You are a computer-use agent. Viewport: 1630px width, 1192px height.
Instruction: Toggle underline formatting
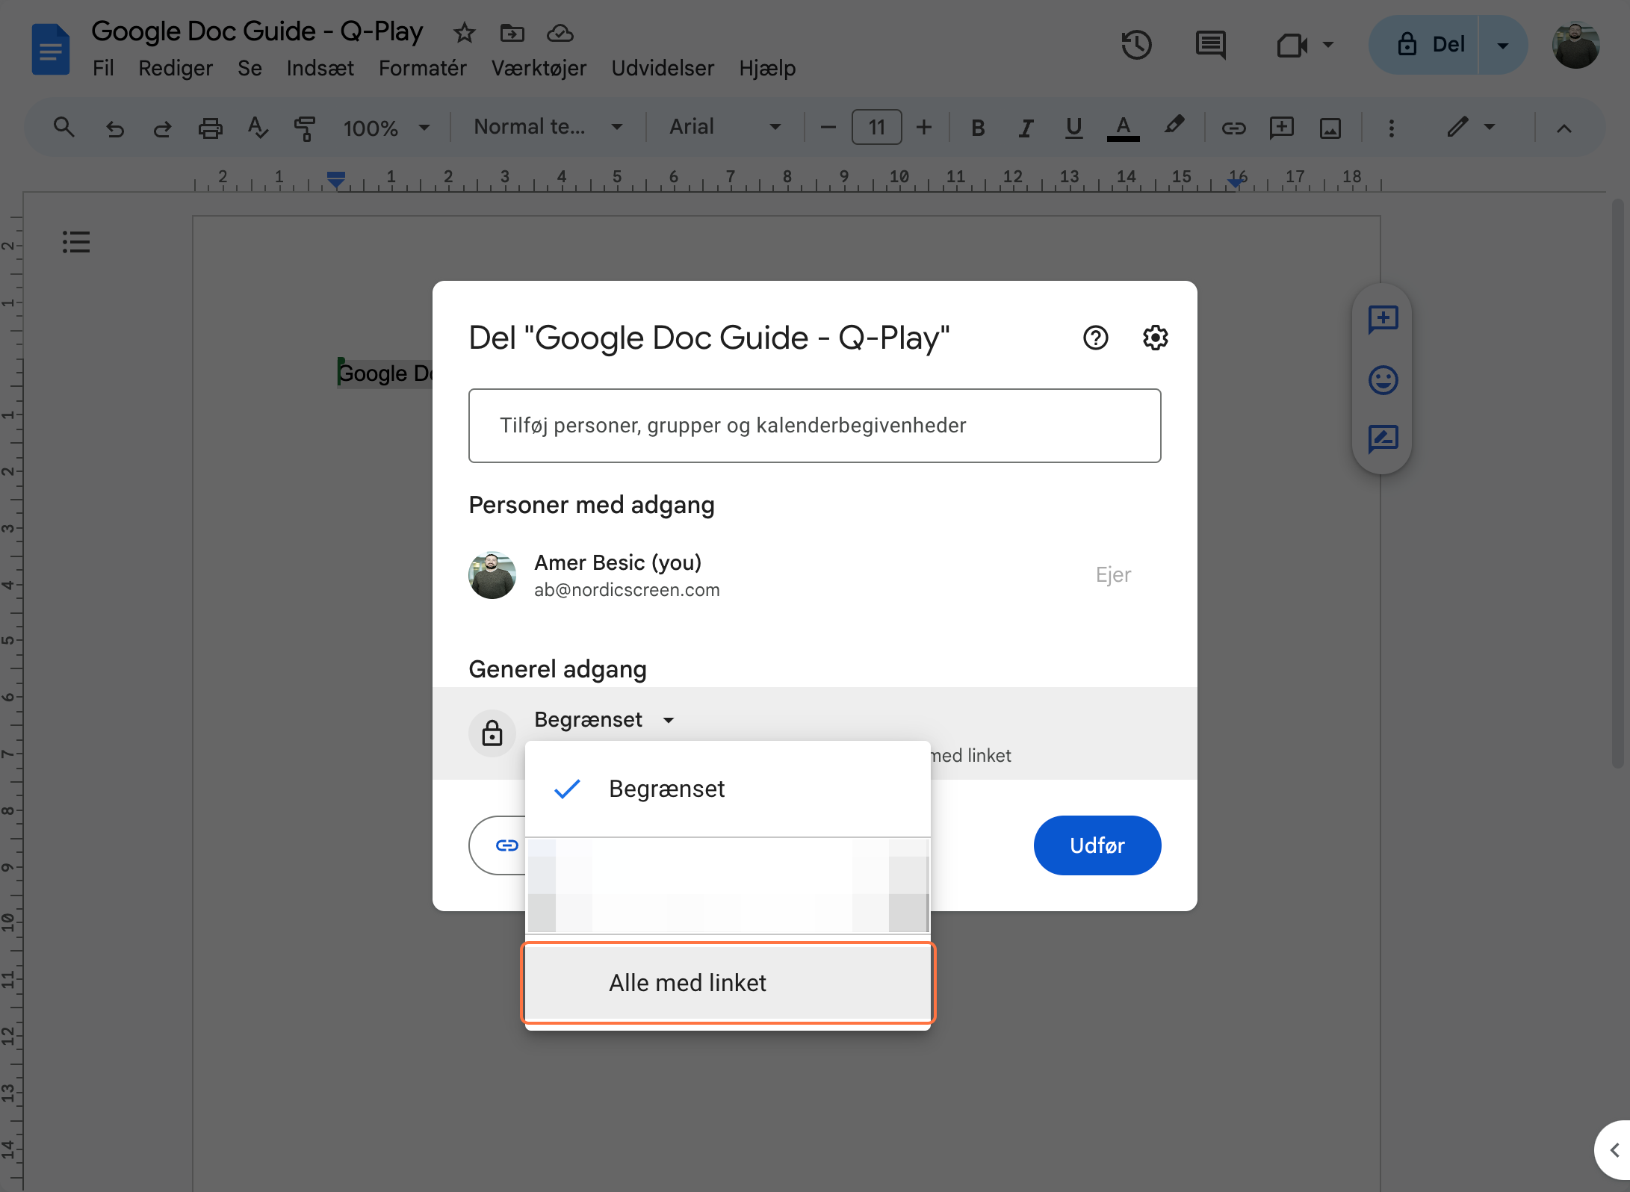point(1073,128)
